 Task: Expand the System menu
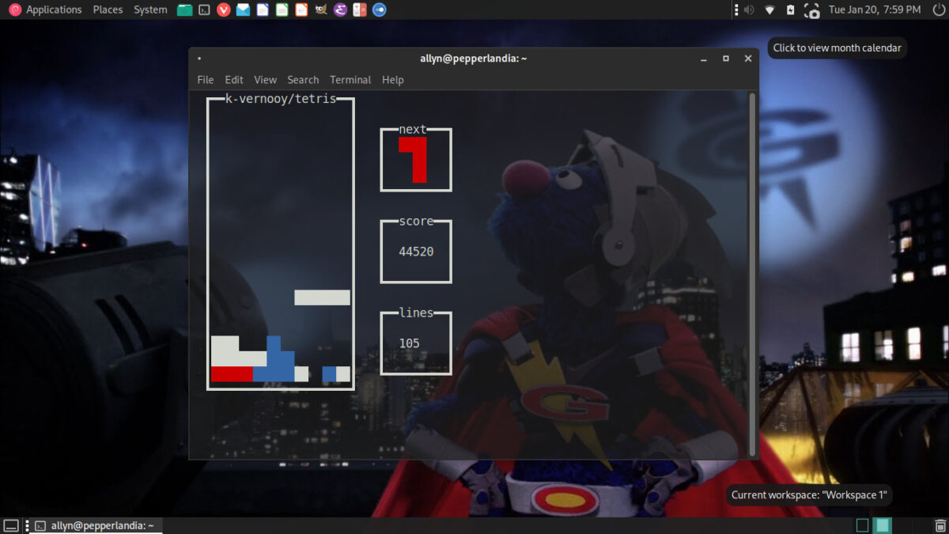tap(150, 10)
